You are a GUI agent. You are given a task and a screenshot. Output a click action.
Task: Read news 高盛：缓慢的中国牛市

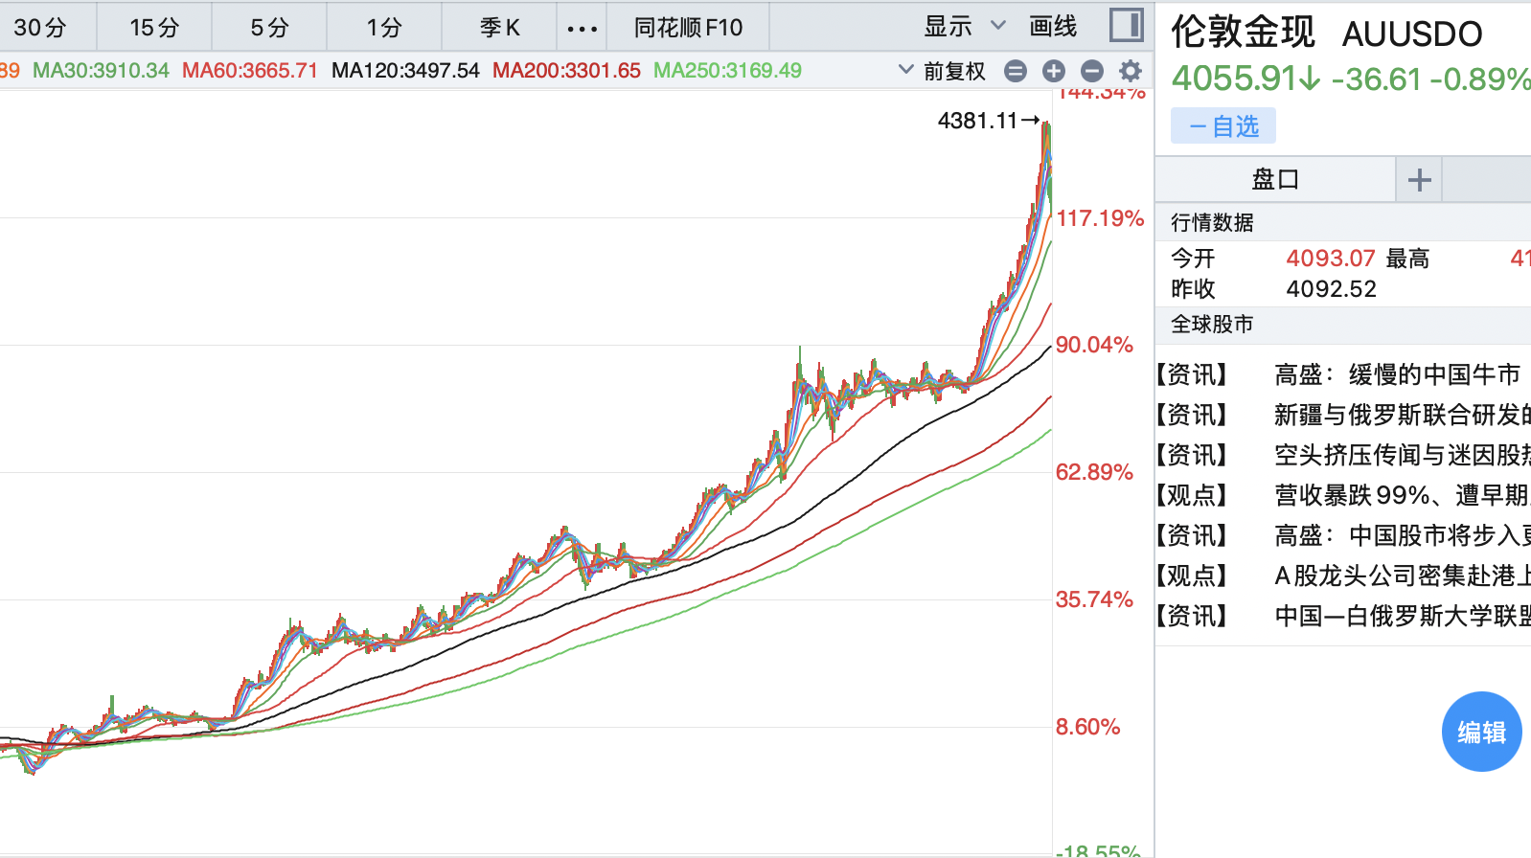[1396, 374]
